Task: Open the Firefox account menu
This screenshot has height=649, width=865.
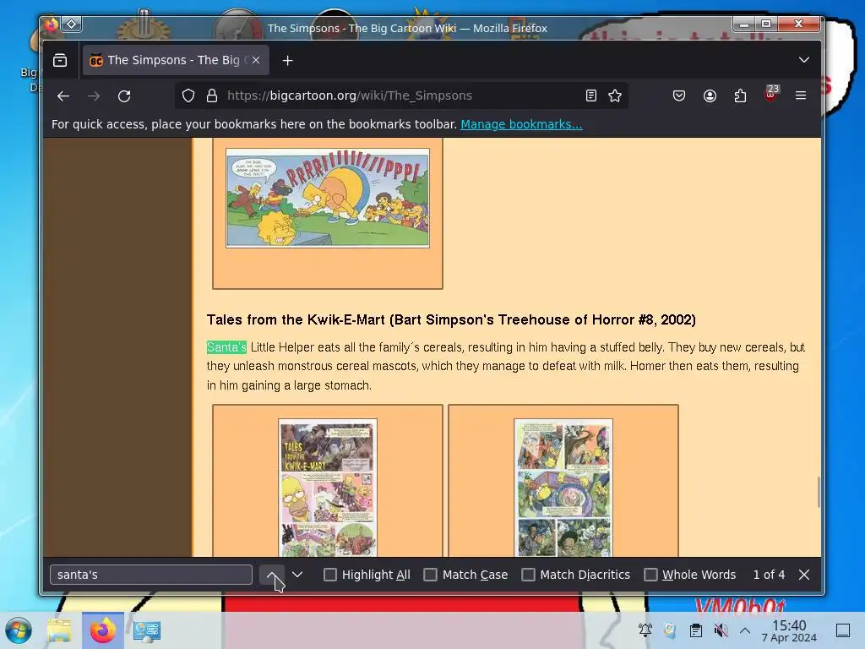Action: [x=710, y=96]
